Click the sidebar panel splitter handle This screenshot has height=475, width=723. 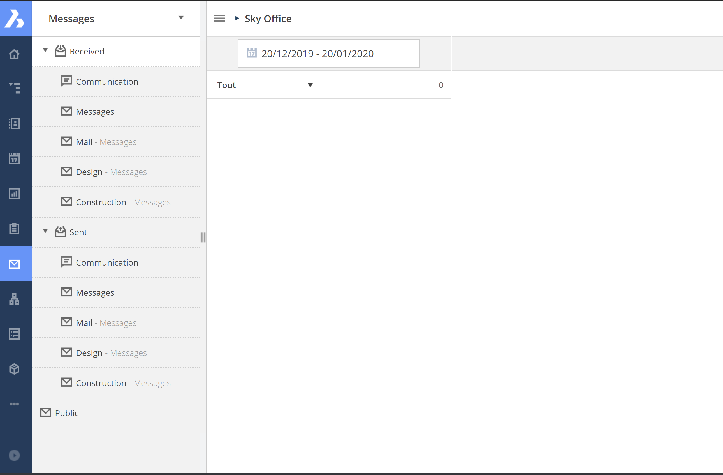(203, 237)
